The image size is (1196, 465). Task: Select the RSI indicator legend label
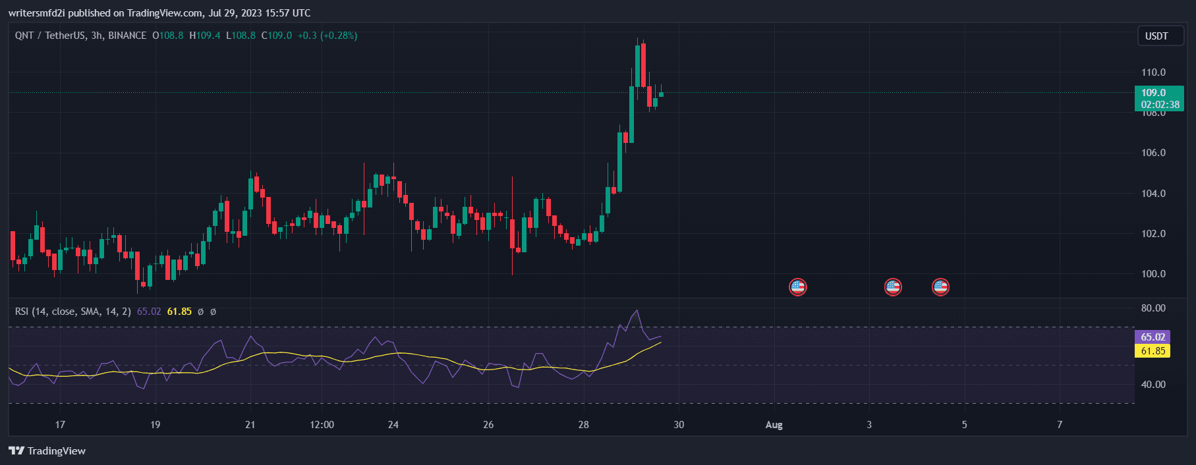tap(72, 312)
